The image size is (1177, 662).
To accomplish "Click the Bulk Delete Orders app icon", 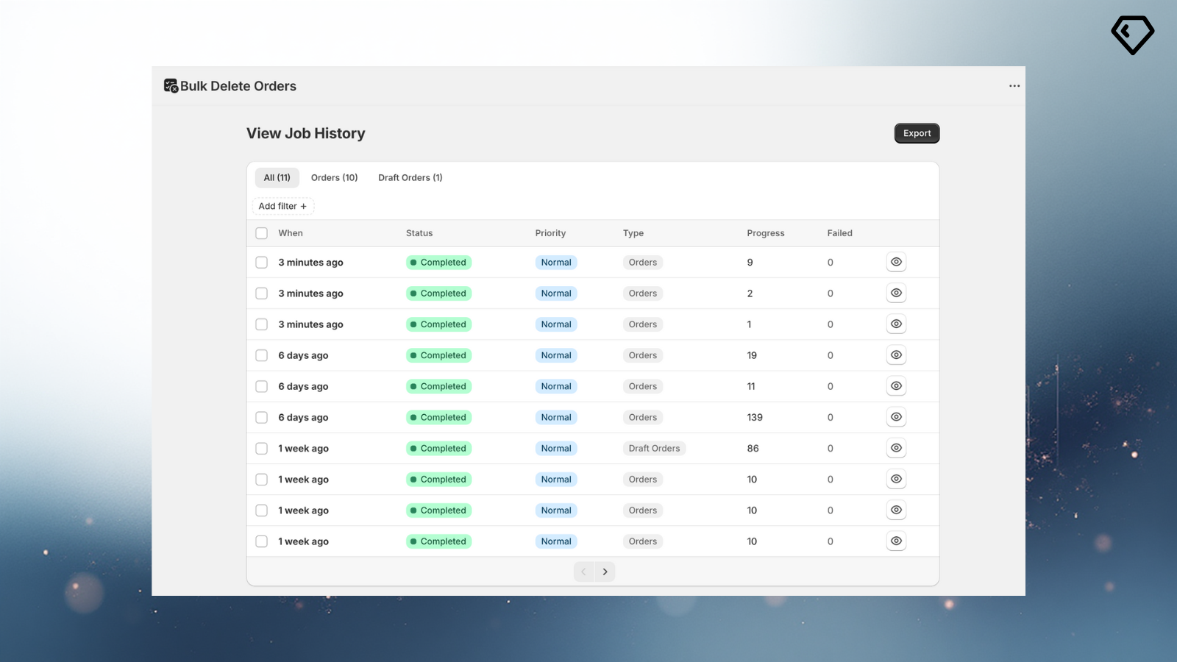I will pyautogui.click(x=171, y=86).
